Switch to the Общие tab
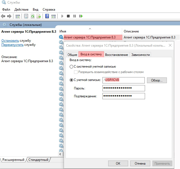Viewport: 180px width, 169px height. point(72,55)
